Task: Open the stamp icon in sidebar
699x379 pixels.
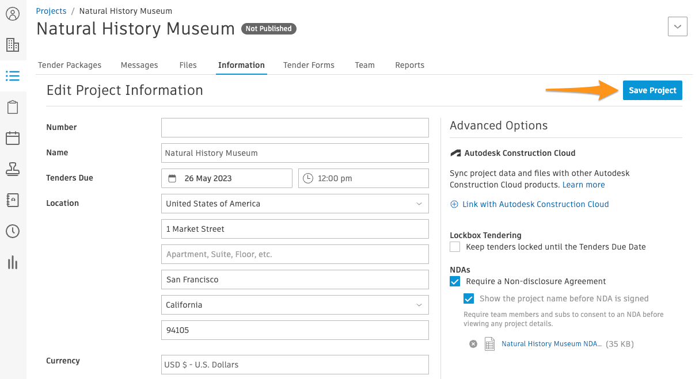Action: tap(13, 169)
